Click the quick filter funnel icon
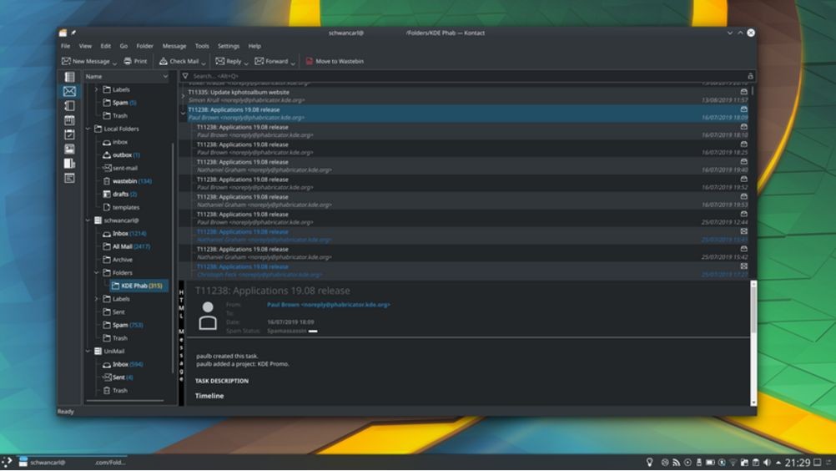Screen dimensions: 836x471 [x=185, y=76]
